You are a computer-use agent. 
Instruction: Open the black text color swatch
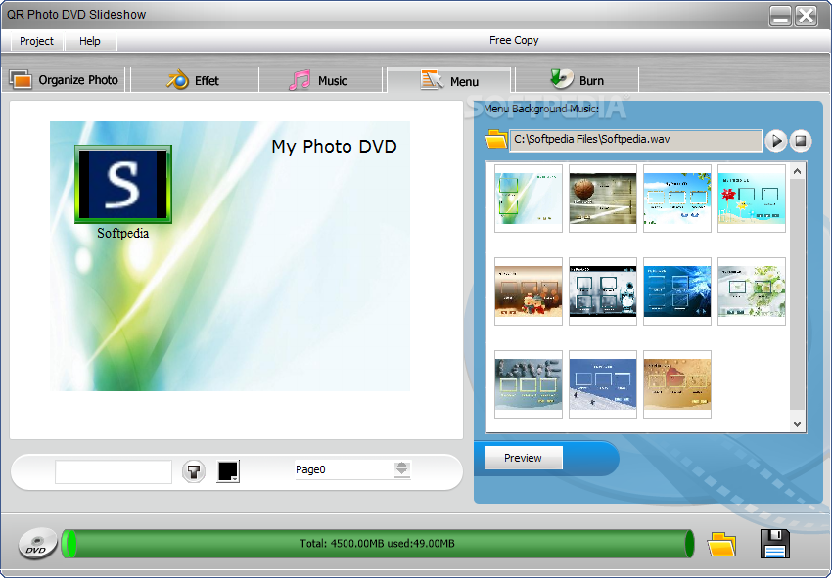click(228, 470)
